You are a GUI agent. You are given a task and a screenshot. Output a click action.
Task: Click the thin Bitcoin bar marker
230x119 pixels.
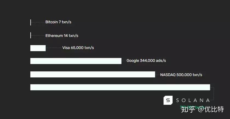[x=31, y=22]
